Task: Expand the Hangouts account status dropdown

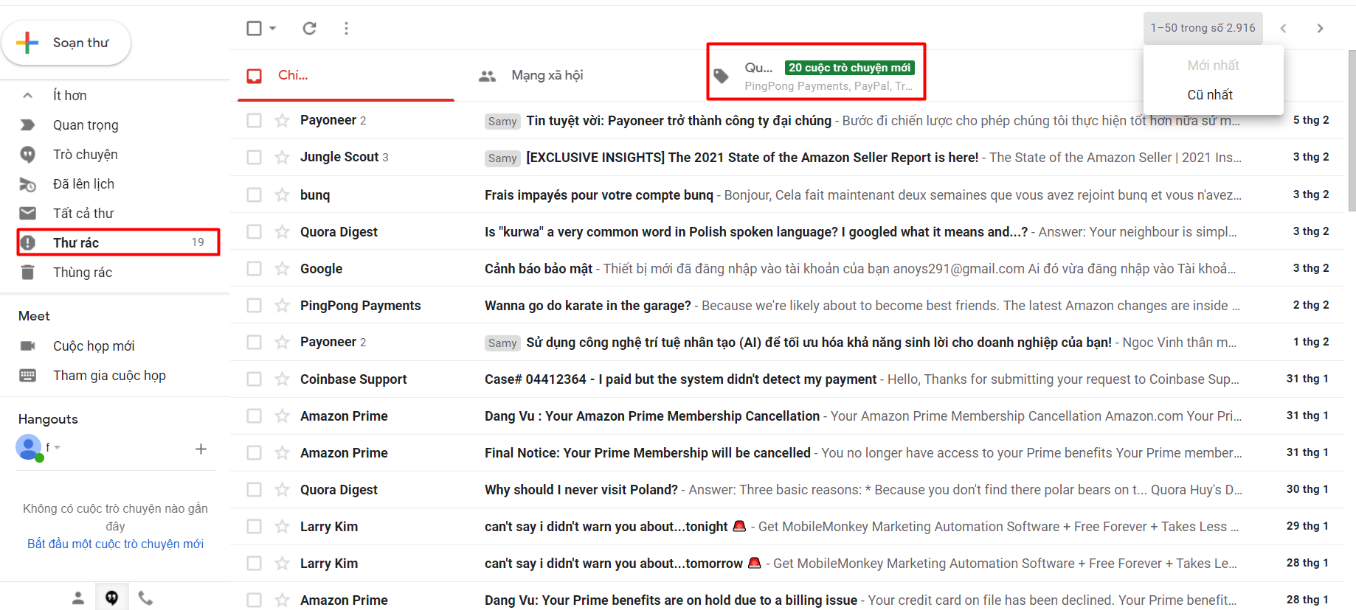Action: (57, 447)
